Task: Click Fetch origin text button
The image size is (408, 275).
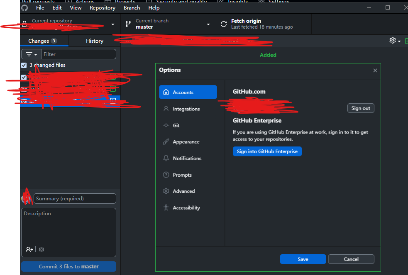Action: coord(246,21)
